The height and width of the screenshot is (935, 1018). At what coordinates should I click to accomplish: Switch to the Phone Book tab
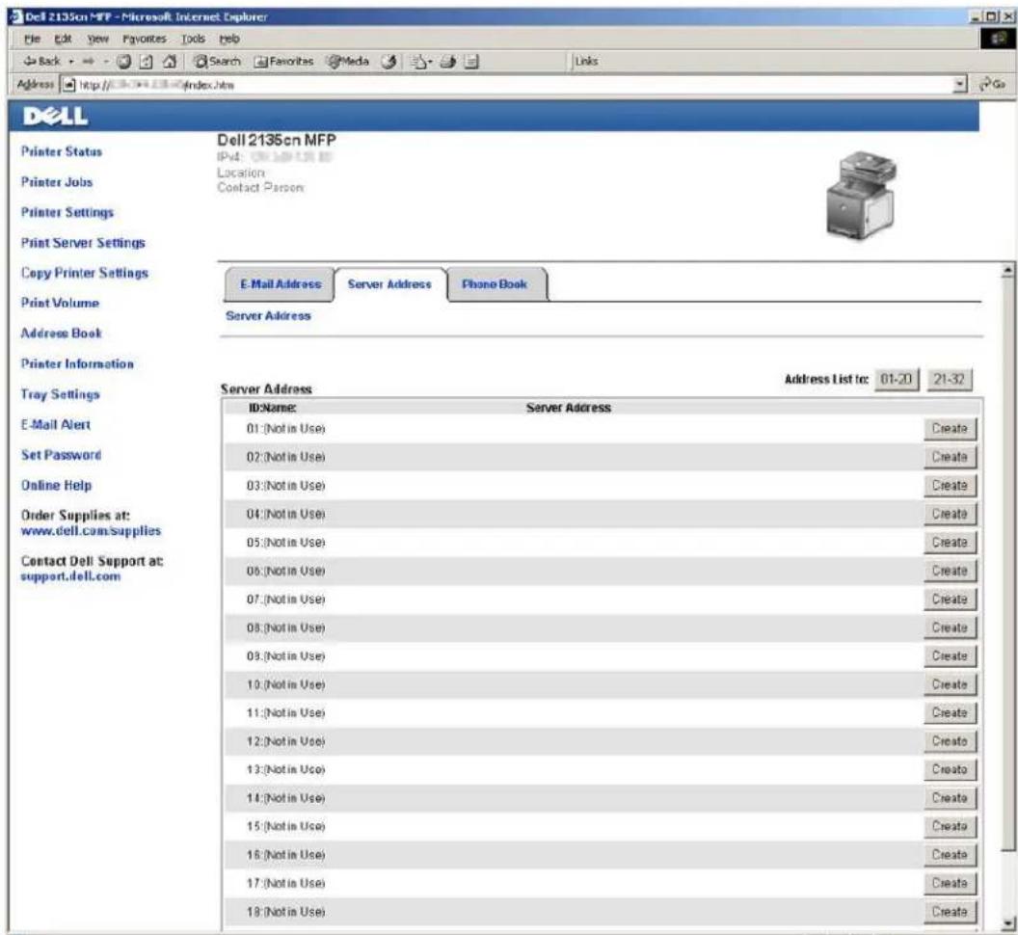pos(495,284)
